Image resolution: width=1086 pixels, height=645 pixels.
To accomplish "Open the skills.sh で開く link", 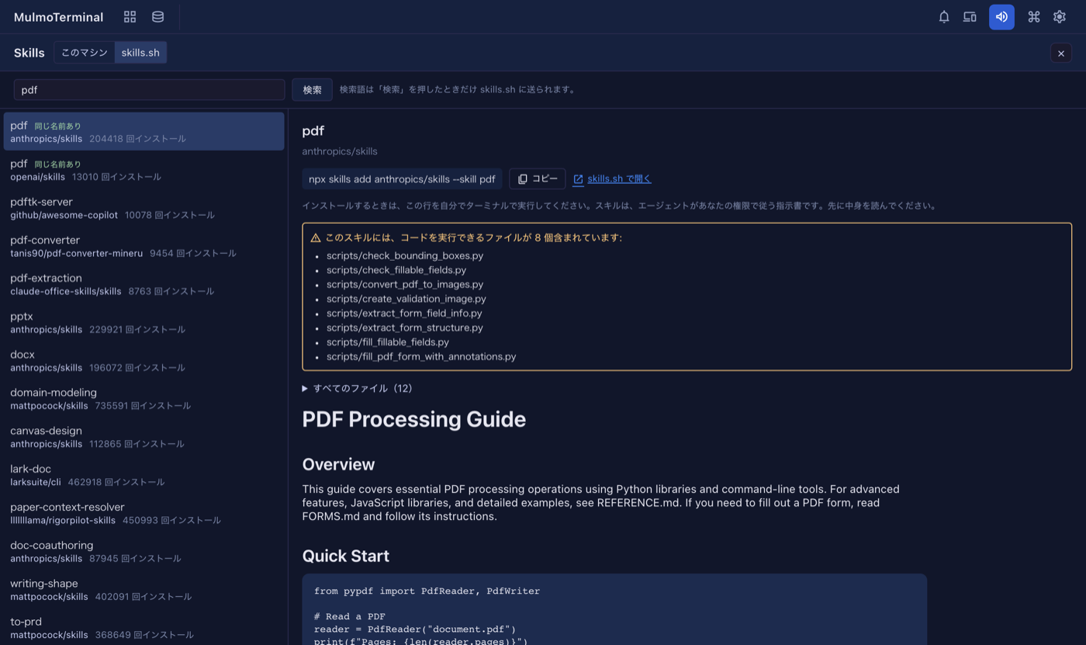I will pyautogui.click(x=612, y=179).
